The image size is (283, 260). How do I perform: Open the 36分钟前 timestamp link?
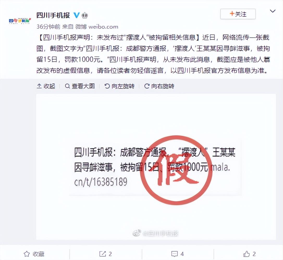pos(48,27)
